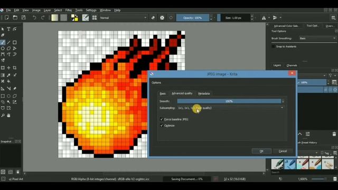The height and width of the screenshot is (190, 338).
Task: Enable Snap to Assistants checkbox
Action: [x=274, y=46]
